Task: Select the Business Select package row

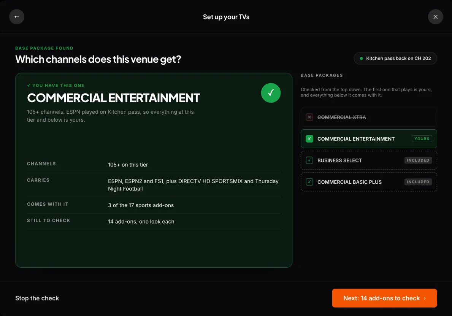Action: 369,160
